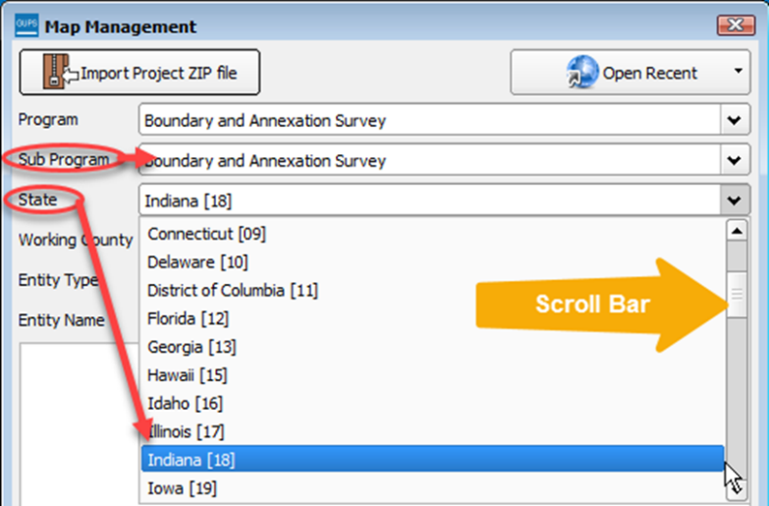Click the zipper icon on Import button
This screenshot has height=506, width=769.
pyautogui.click(x=57, y=72)
